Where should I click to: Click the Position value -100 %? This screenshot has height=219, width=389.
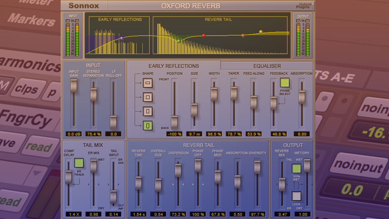click(174, 134)
